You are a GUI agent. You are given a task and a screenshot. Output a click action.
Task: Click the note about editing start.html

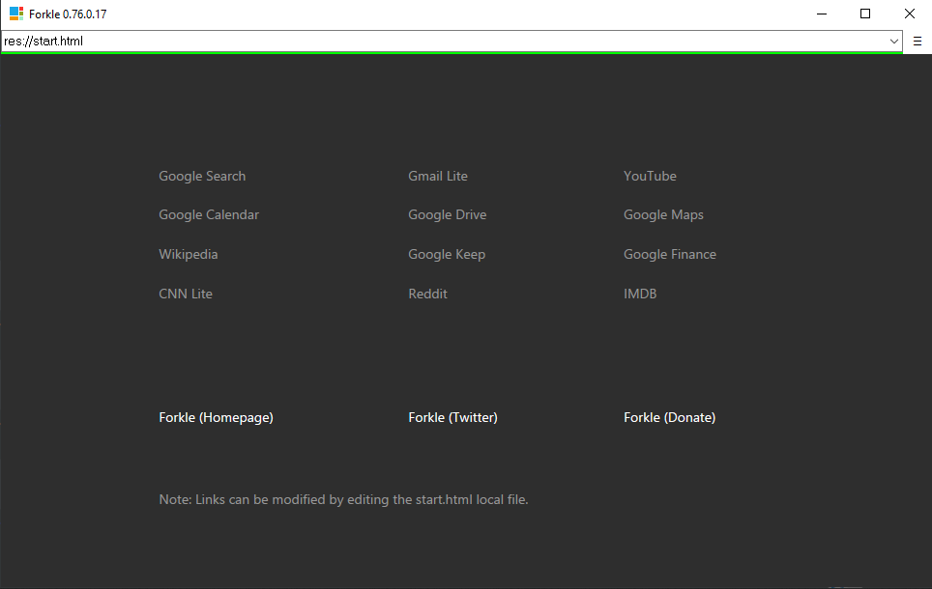pyautogui.click(x=343, y=499)
